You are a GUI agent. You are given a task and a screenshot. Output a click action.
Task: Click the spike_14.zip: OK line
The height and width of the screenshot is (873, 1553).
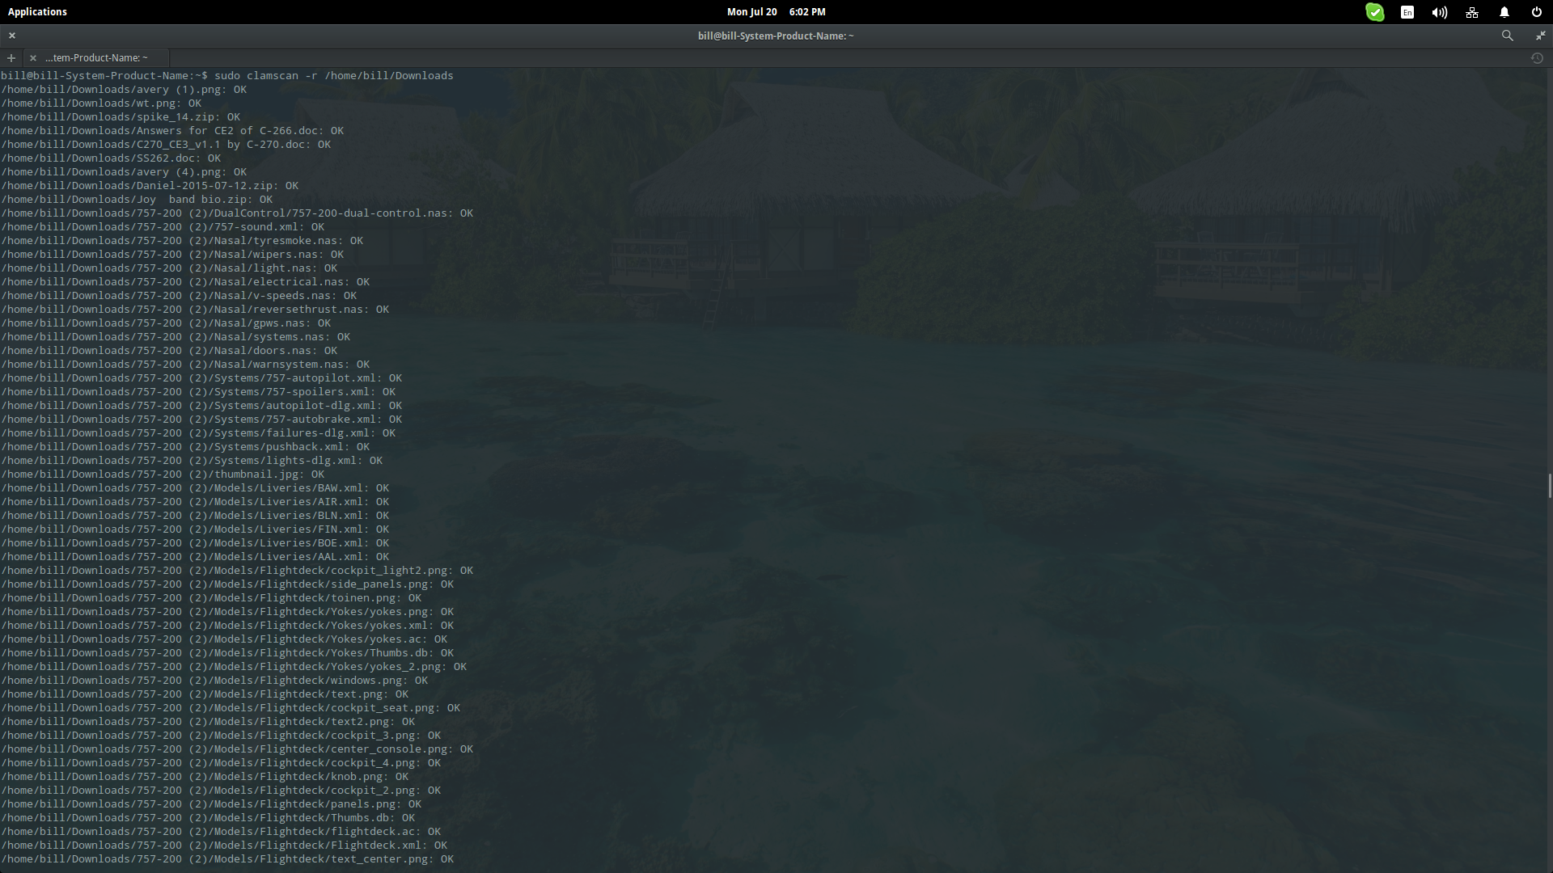click(121, 116)
